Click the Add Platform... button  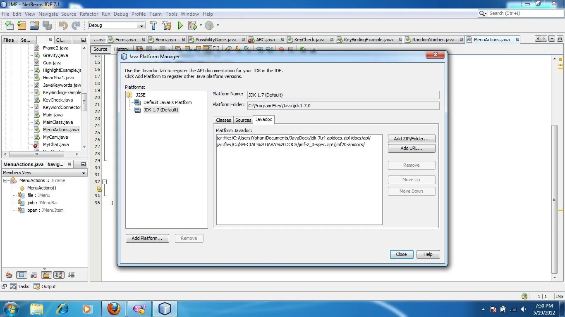(147, 238)
